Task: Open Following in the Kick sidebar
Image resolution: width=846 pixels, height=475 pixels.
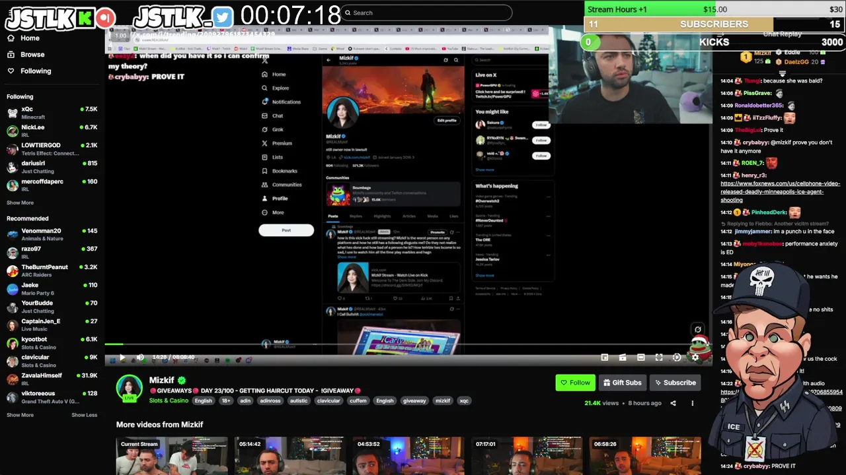Action: pos(29,71)
